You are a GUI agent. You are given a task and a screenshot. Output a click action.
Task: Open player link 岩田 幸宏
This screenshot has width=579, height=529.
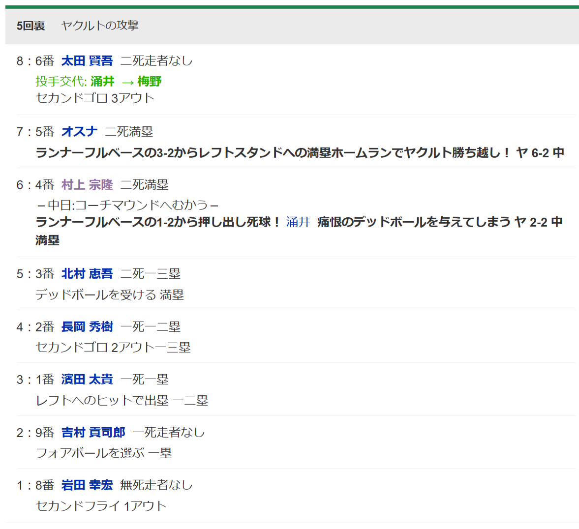87,485
